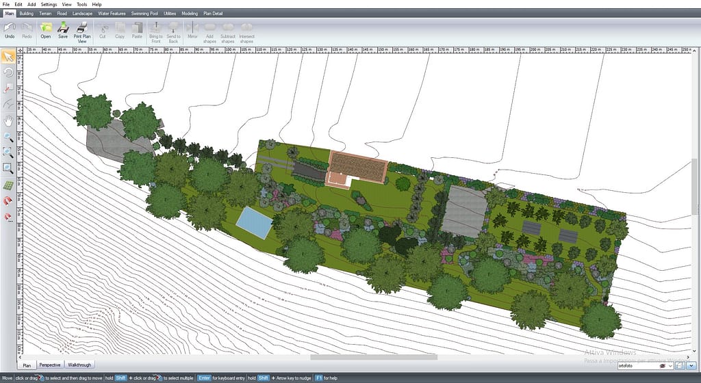
Task: Switch to the Road tab
Action: [62, 14]
